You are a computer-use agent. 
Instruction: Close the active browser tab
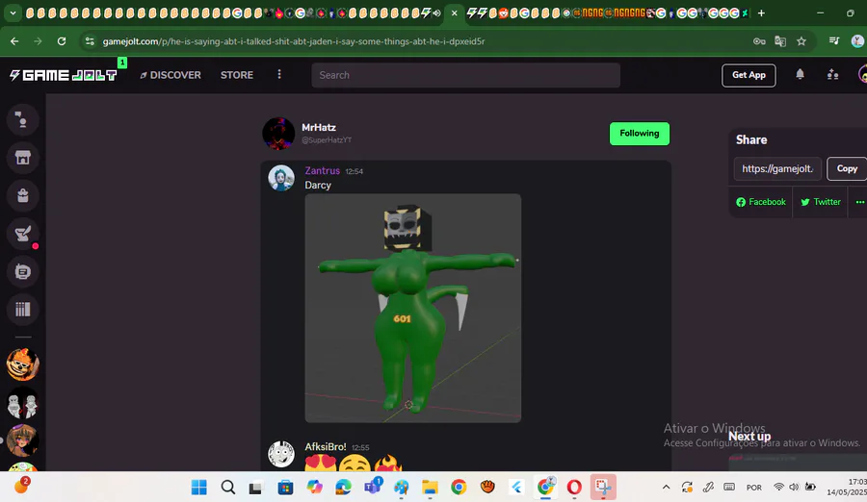coord(454,13)
